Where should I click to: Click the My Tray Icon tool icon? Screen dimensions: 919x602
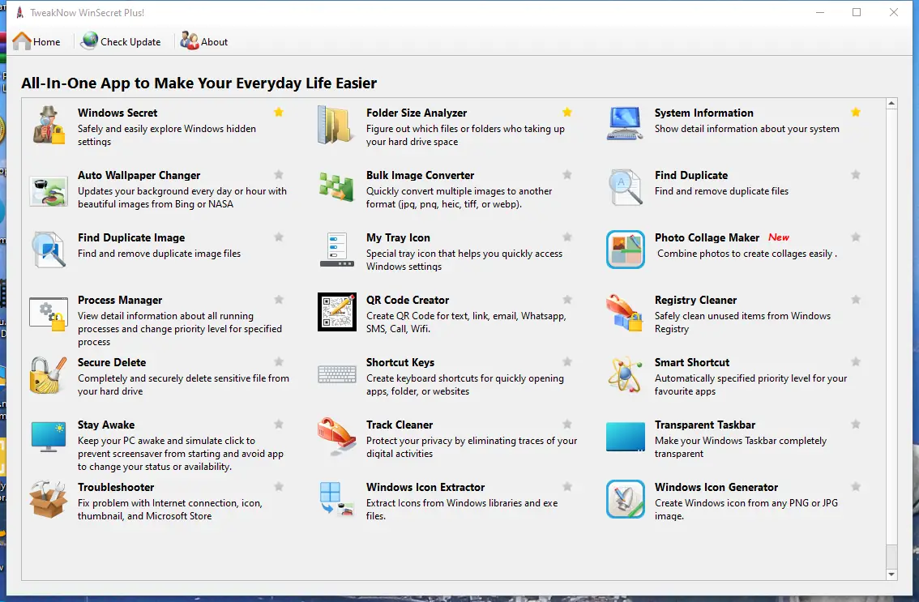pyautogui.click(x=336, y=250)
